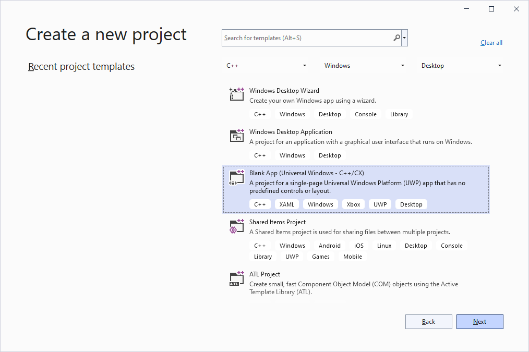Open the C++ language filter dropdown
Viewport: 529px width, 352px height.
pyautogui.click(x=267, y=66)
